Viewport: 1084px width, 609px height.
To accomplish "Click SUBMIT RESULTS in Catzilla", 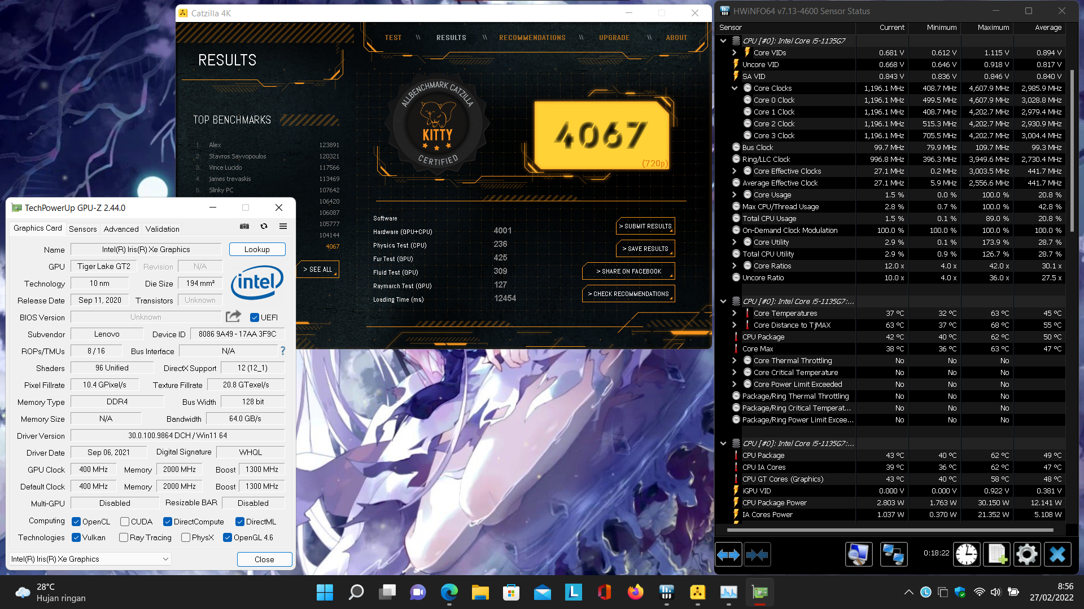I will coord(645,226).
